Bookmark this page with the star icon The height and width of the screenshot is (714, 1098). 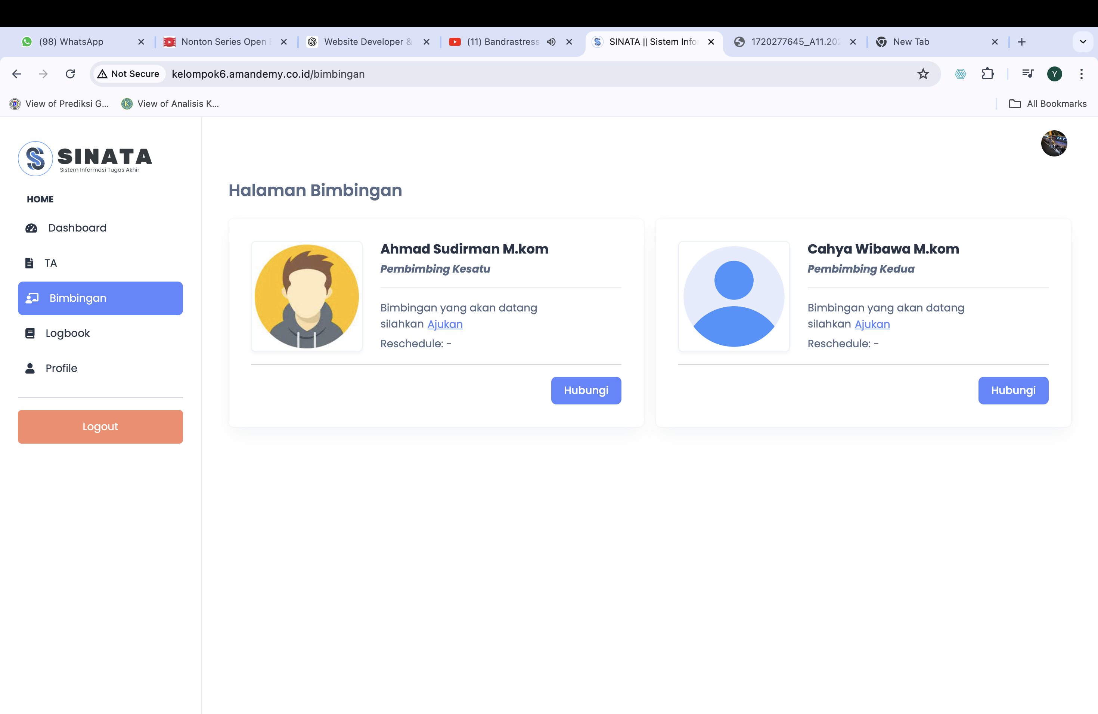[x=923, y=74]
